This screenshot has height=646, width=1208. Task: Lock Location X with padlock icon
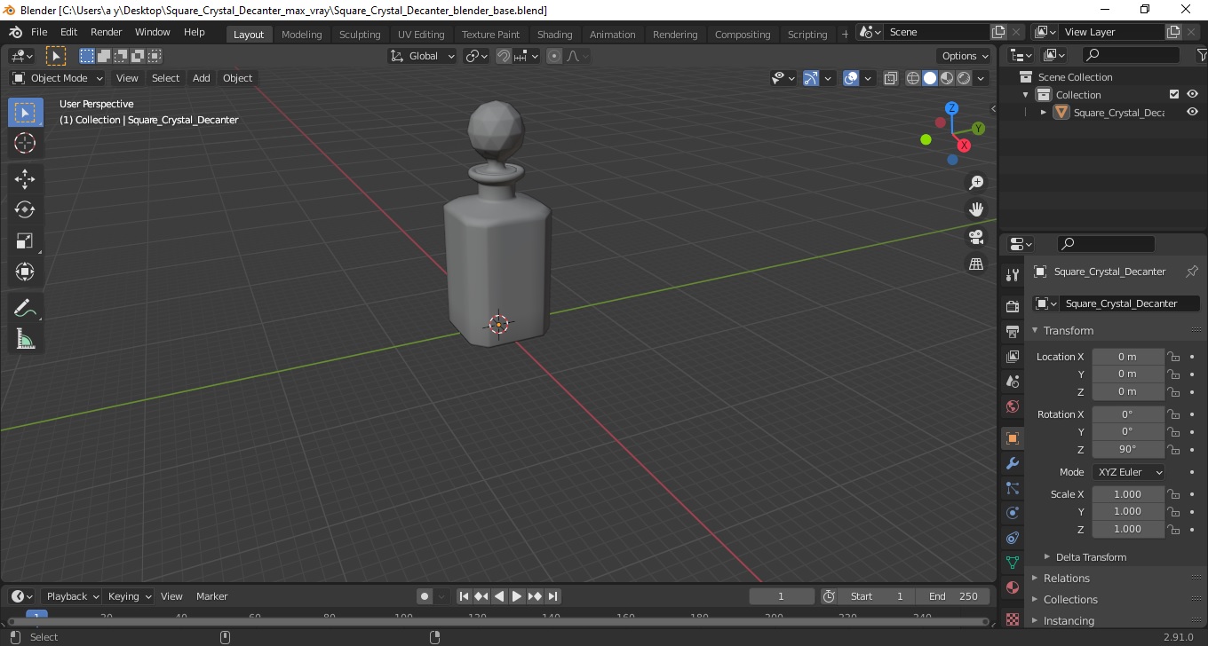click(x=1173, y=357)
